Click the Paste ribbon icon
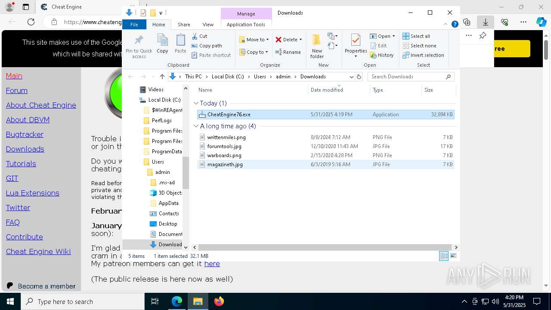 (180, 44)
